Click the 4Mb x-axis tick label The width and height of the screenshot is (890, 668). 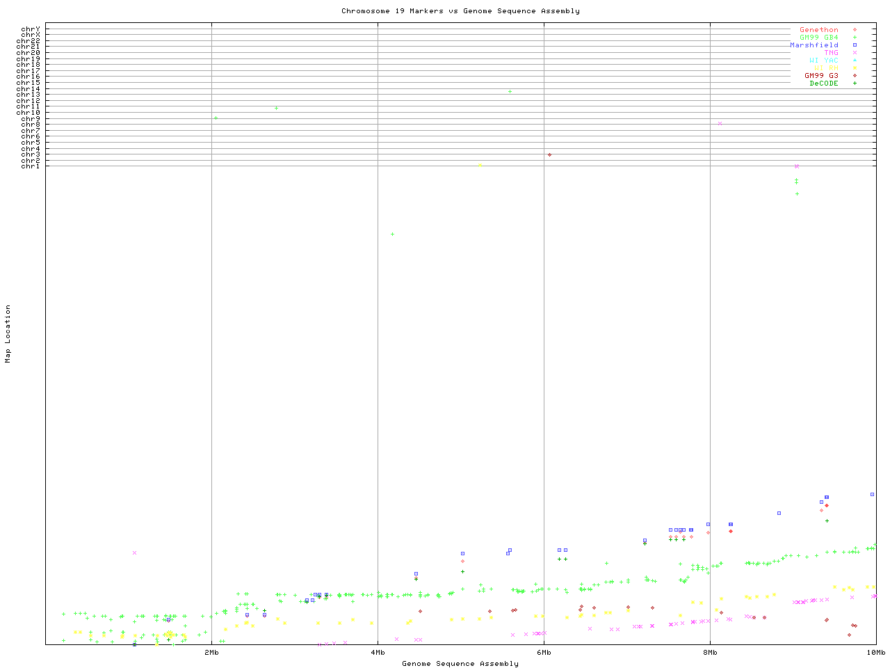point(378,653)
